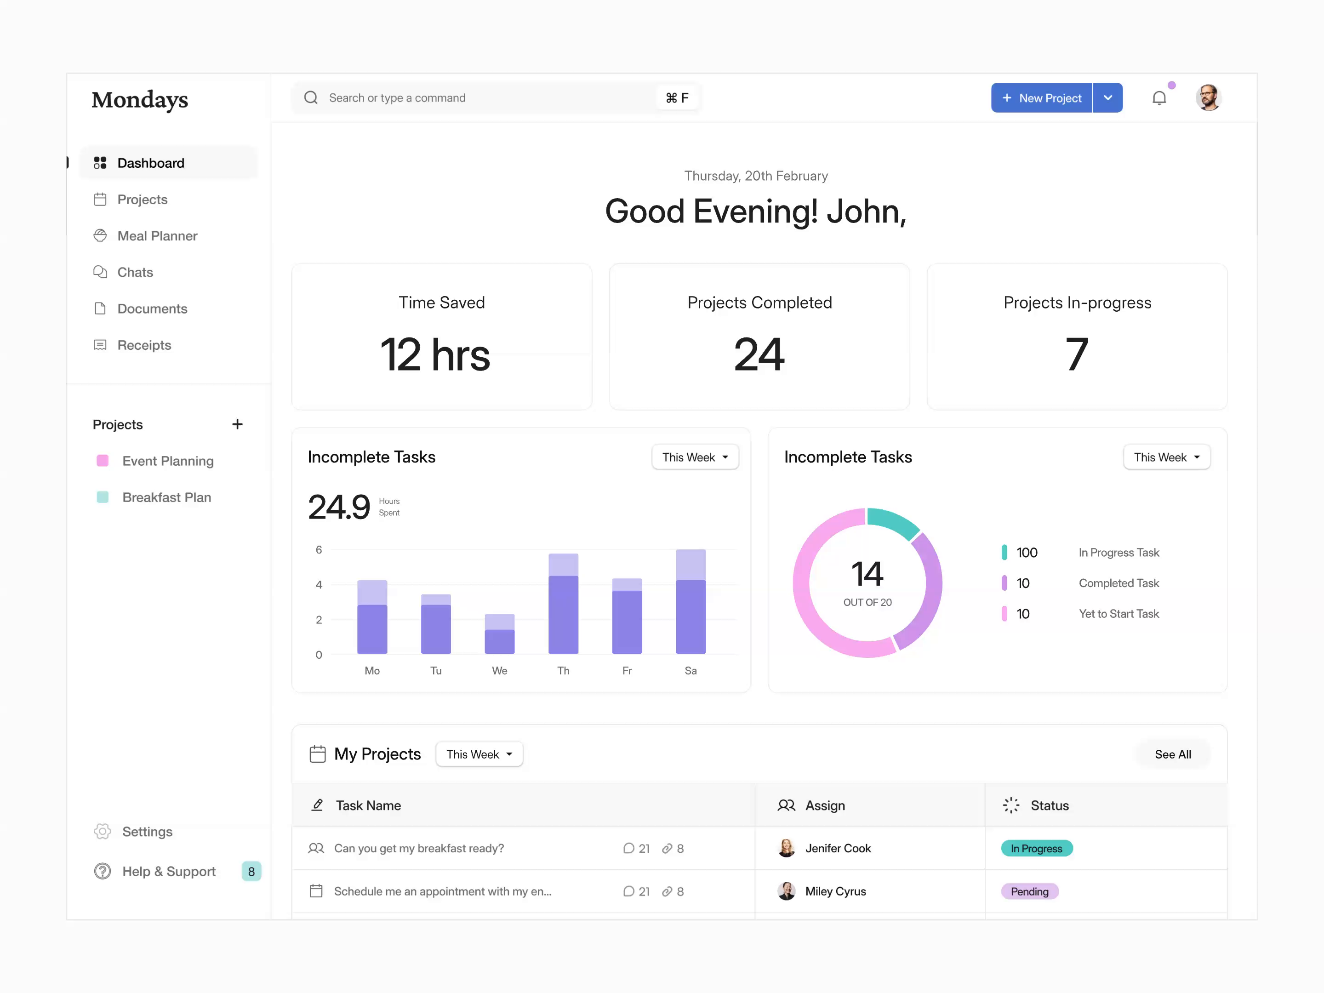Select the Projects calendar icon in sidebar

(x=101, y=200)
